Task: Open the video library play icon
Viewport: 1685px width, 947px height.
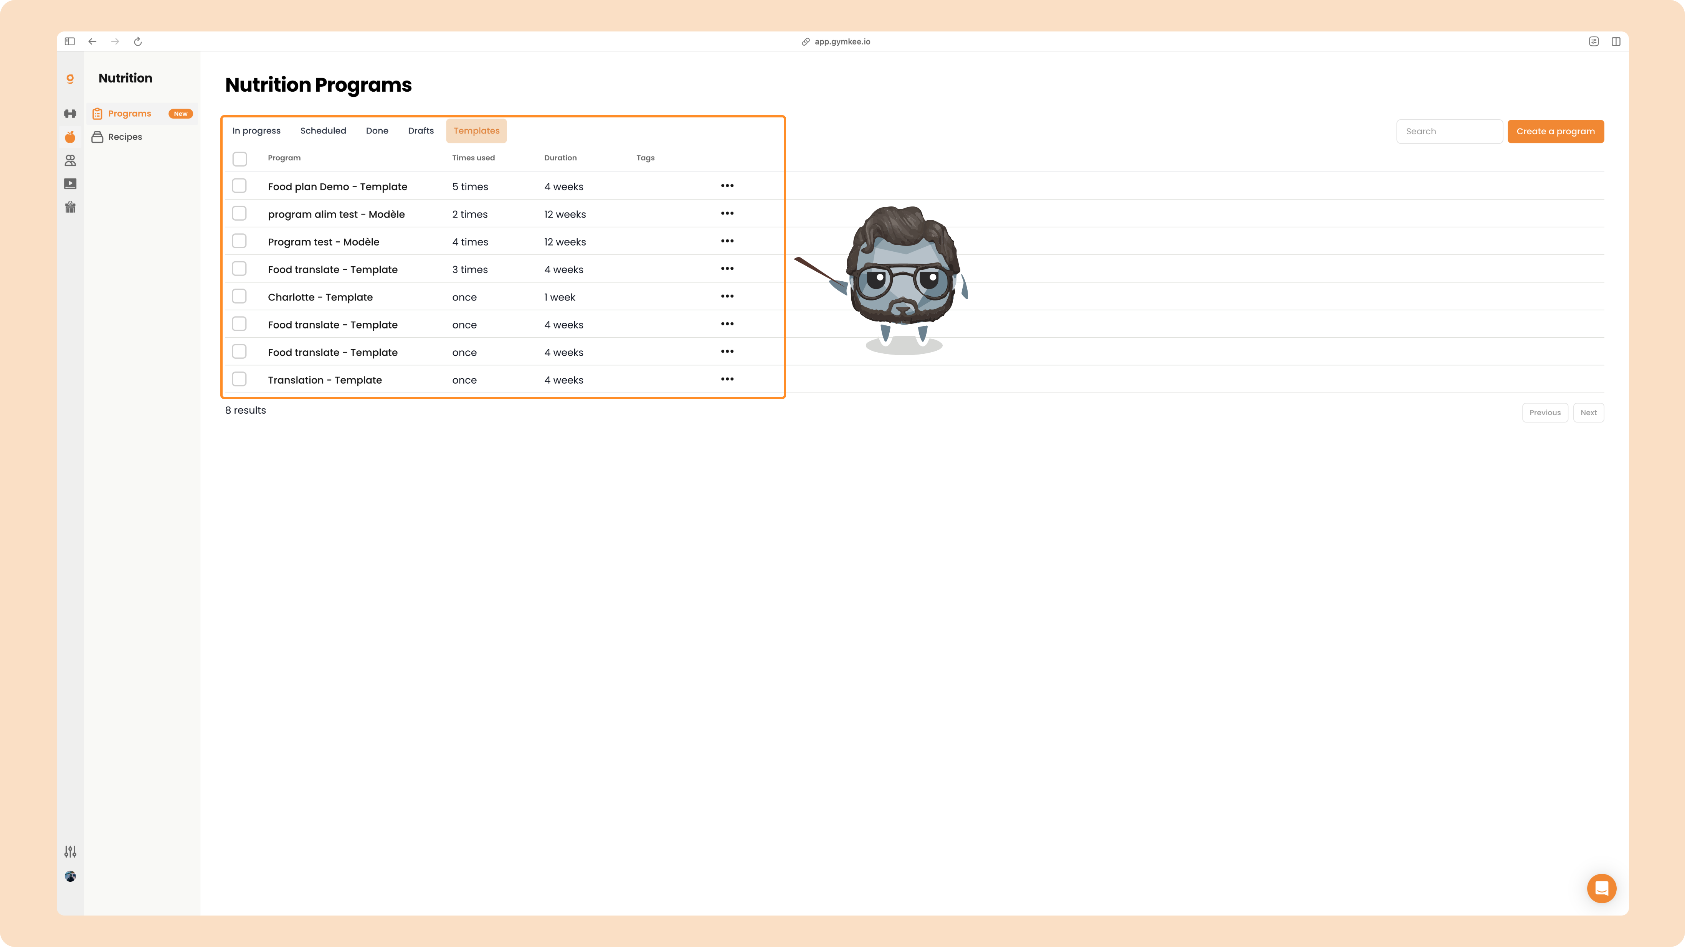Action: pos(70,184)
